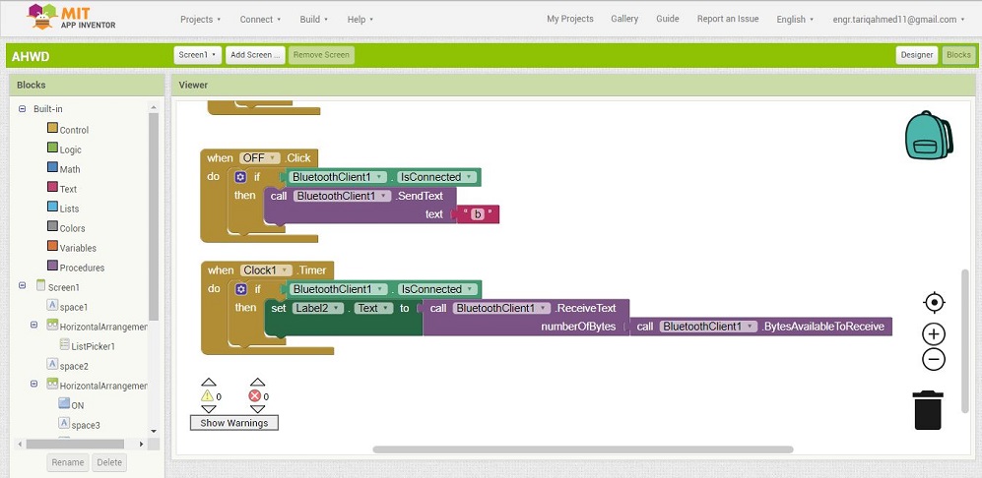The height and width of the screenshot is (478, 982).
Task: Collapse the first HorizontalArrangement node
Action: 33,326
